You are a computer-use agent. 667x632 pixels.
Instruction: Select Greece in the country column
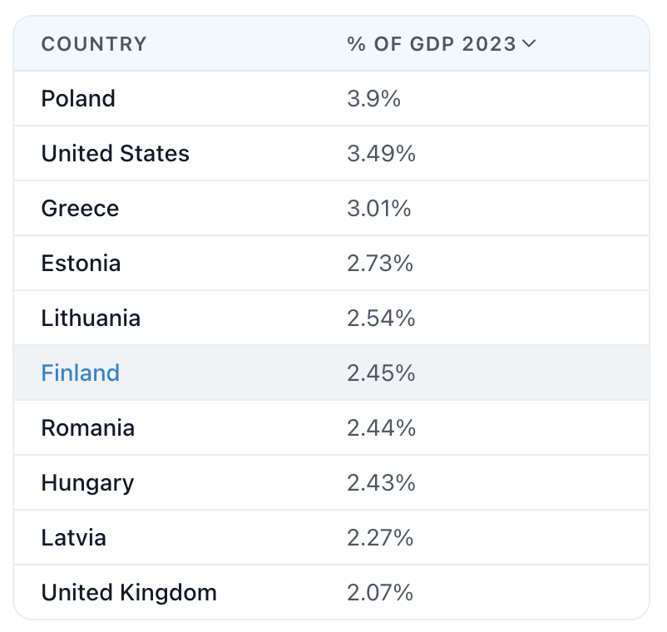(80, 208)
